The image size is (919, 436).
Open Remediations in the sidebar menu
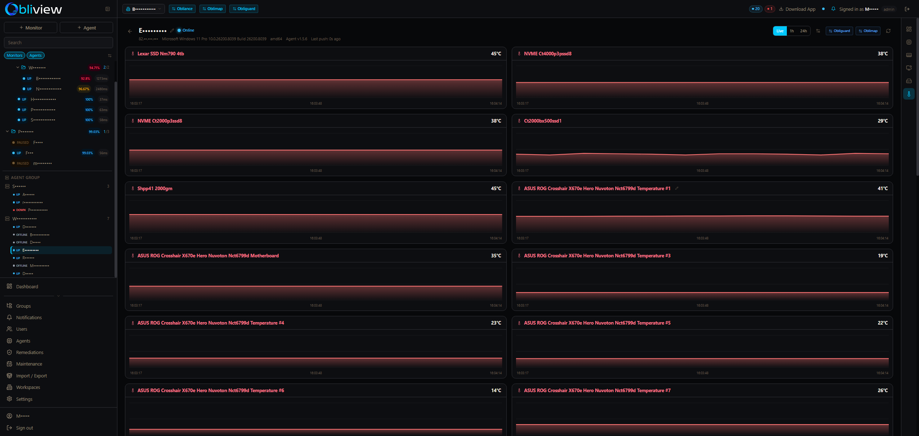pos(30,352)
